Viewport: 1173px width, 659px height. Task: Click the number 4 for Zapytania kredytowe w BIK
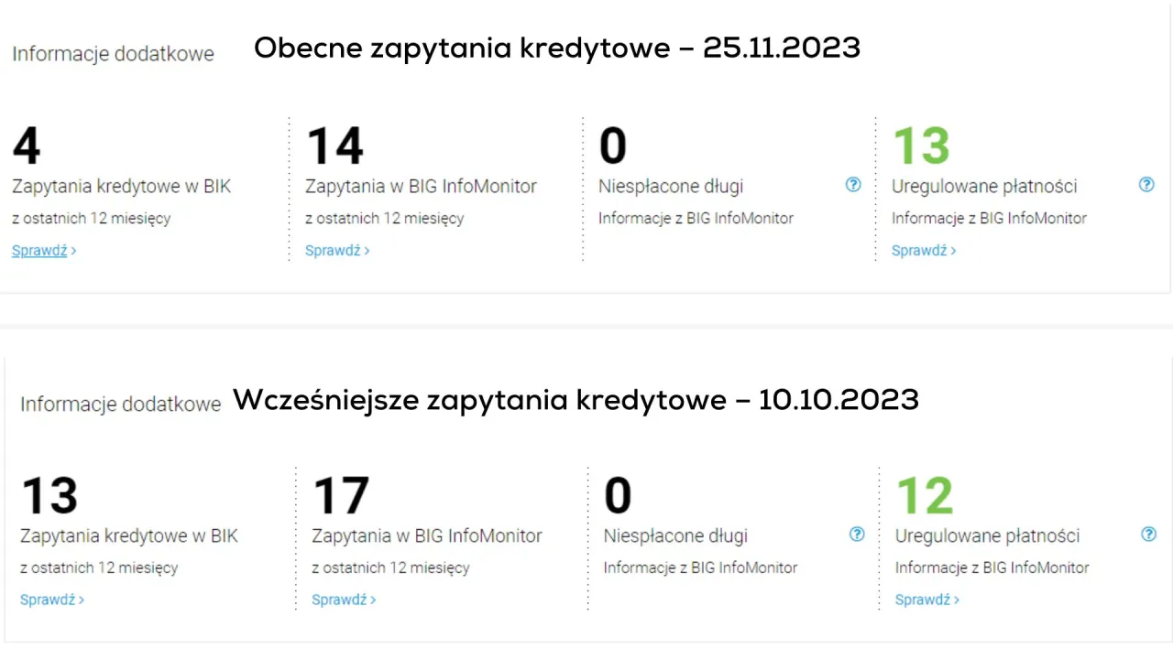(x=26, y=145)
